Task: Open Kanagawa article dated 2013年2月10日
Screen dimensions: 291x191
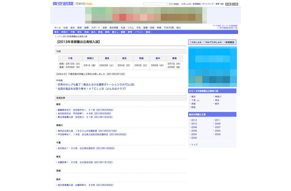Action: pos(87,131)
